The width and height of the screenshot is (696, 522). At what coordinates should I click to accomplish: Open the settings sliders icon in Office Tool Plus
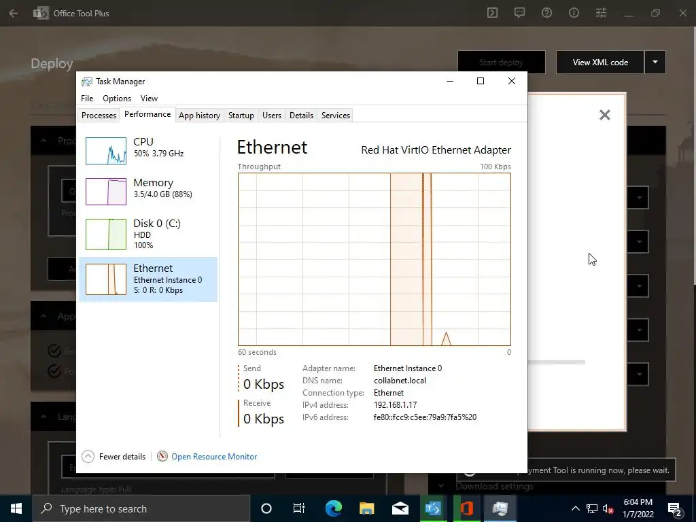tap(601, 13)
